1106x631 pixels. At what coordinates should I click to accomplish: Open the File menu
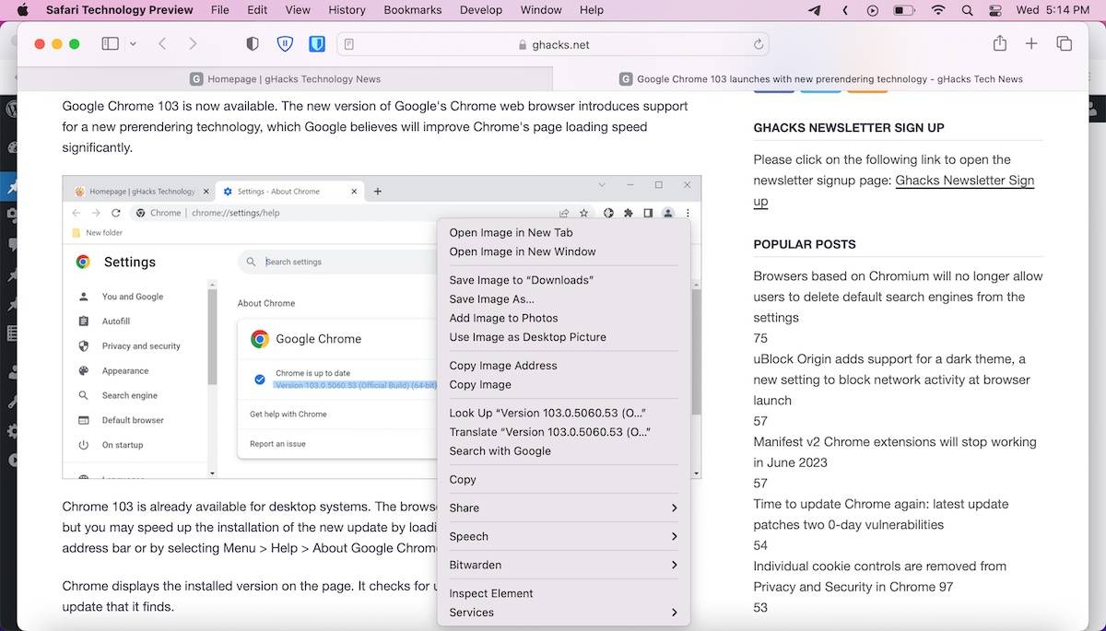click(219, 10)
